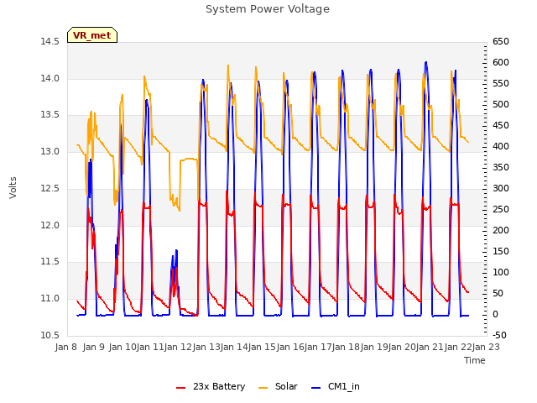The height and width of the screenshot is (403, 537).
Task: Select the 23x Battery legend label
Action: pyautogui.click(x=219, y=386)
